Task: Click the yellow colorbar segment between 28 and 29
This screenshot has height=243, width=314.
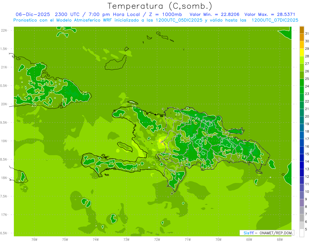Action: pos(302,52)
